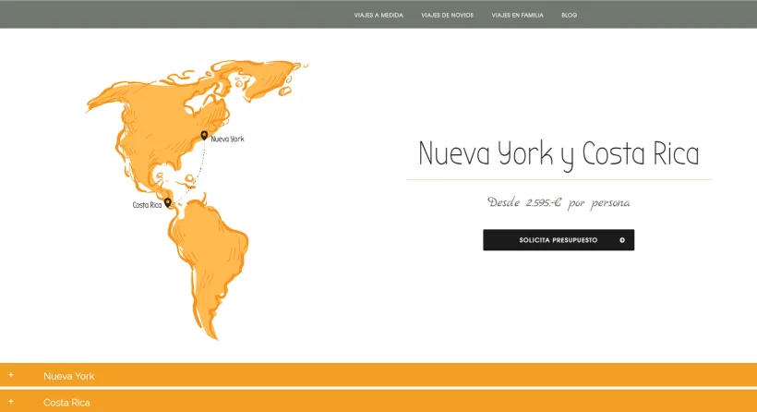This screenshot has height=412, width=757.
Task: Open the Viajes de Novios menu item
Action: point(447,16)
